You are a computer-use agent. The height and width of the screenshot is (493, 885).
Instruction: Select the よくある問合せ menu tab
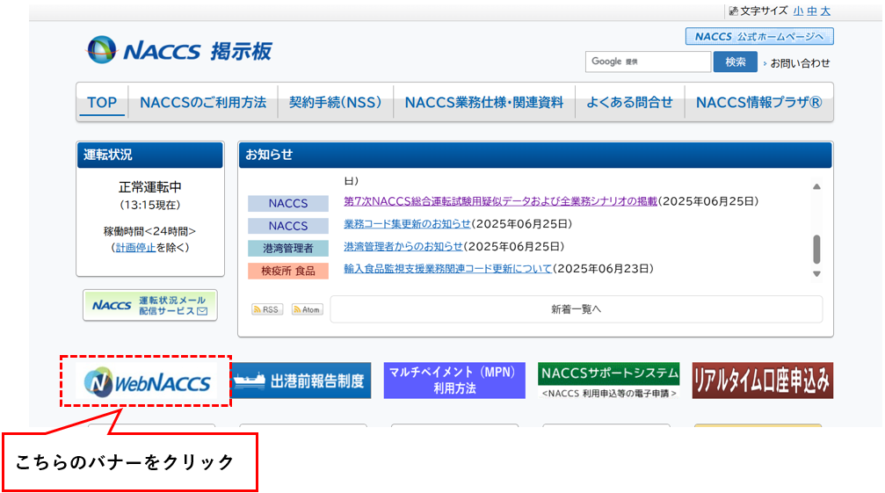click(629, 103)
